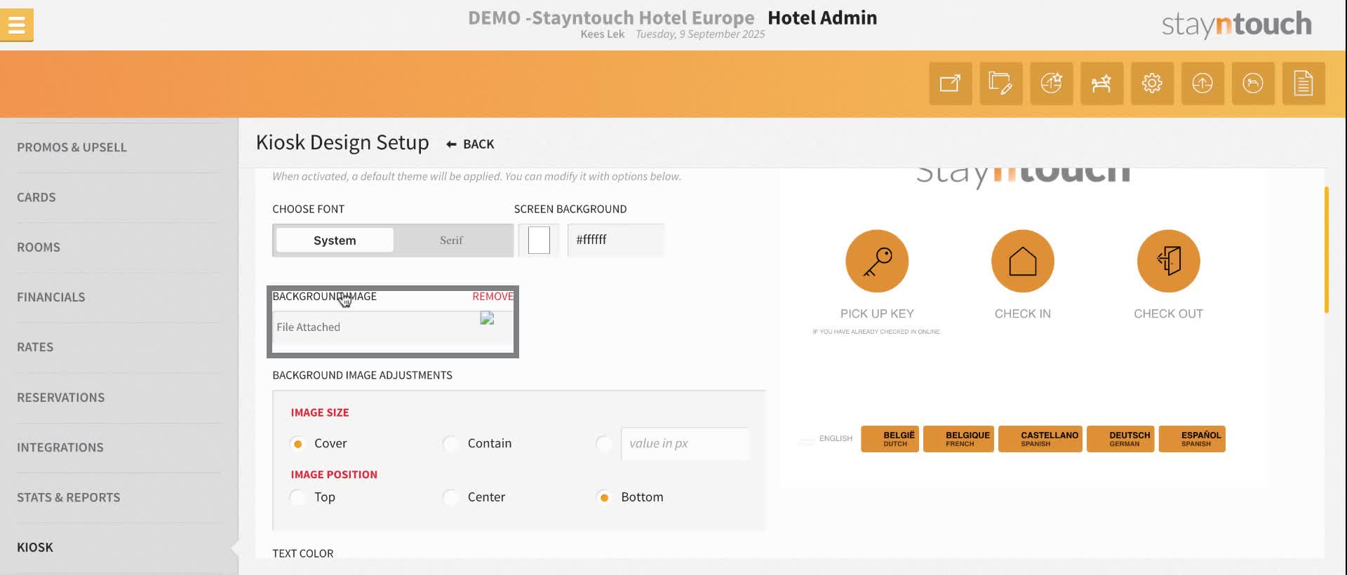This screenshot has width=1347, height=575.
Task: Click the Check In house icon
Action: point(1023,261)
